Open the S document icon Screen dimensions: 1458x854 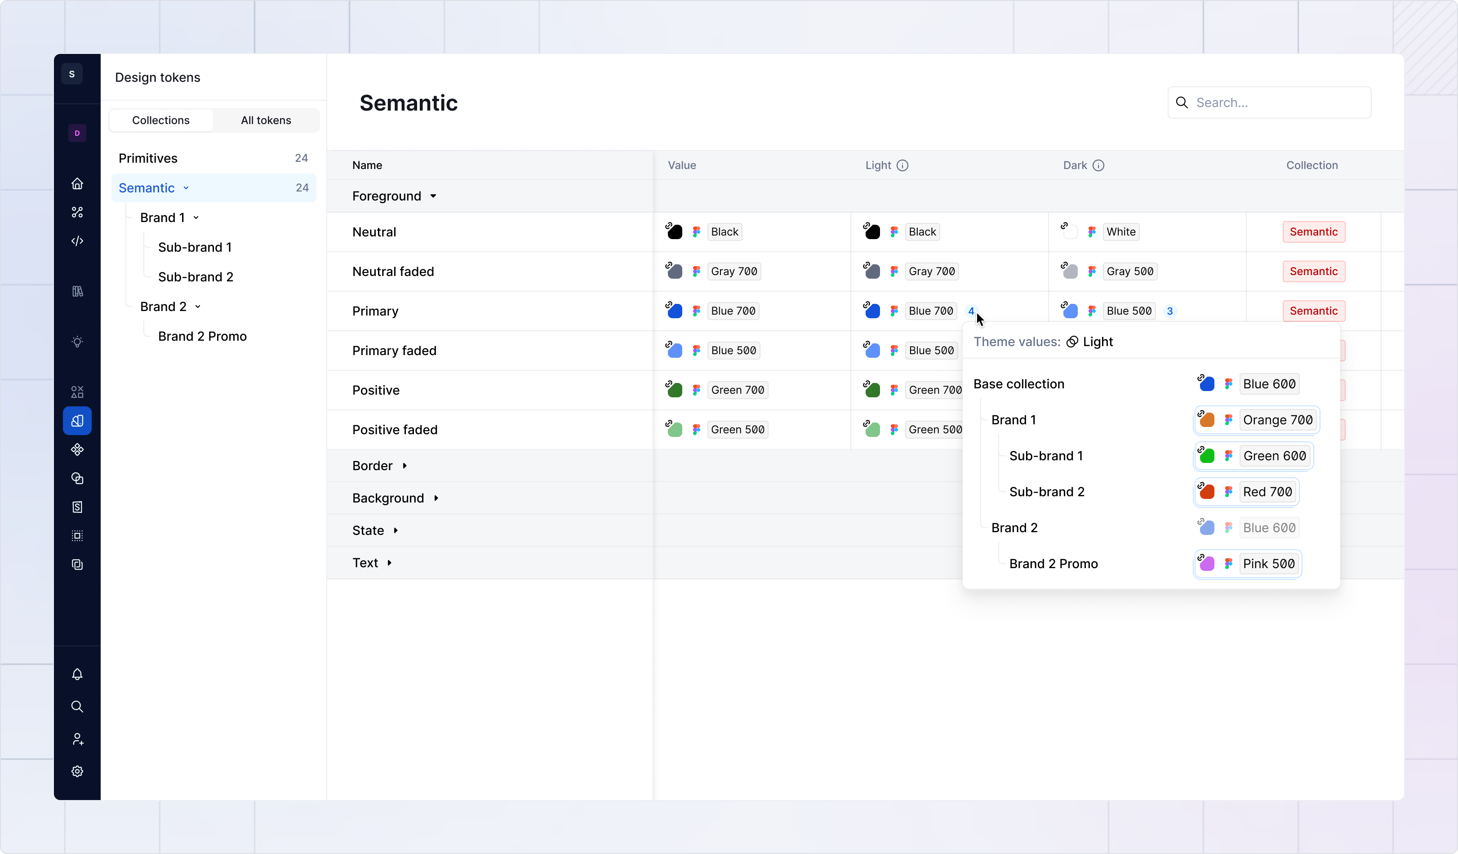77,507
